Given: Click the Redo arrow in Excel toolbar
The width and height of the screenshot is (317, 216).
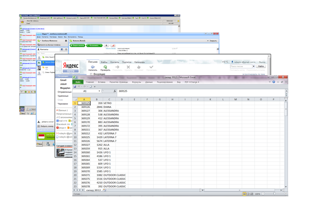Looking at the screenshot, I should tap(85, 87).
